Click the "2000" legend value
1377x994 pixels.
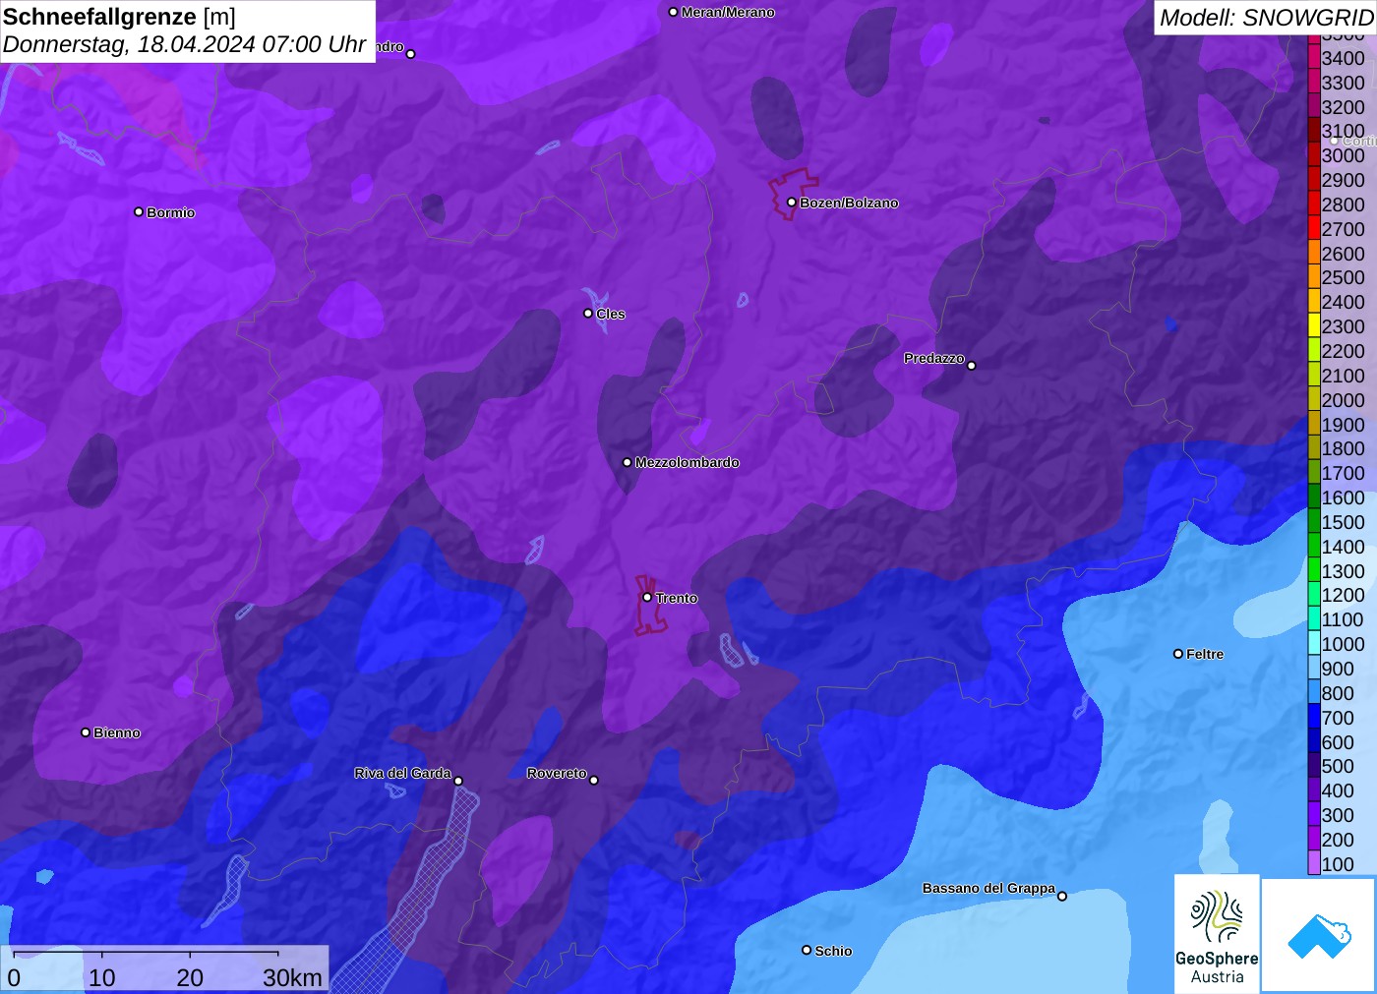tap(1343, 400)
